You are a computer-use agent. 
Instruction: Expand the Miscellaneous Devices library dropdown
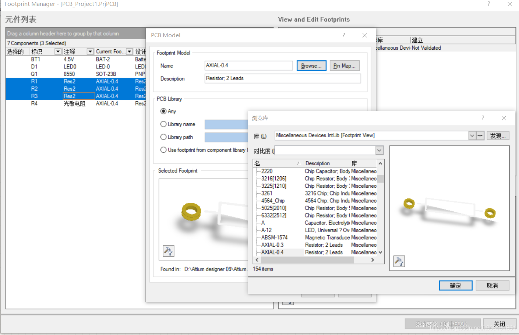(x=472, y=135)
